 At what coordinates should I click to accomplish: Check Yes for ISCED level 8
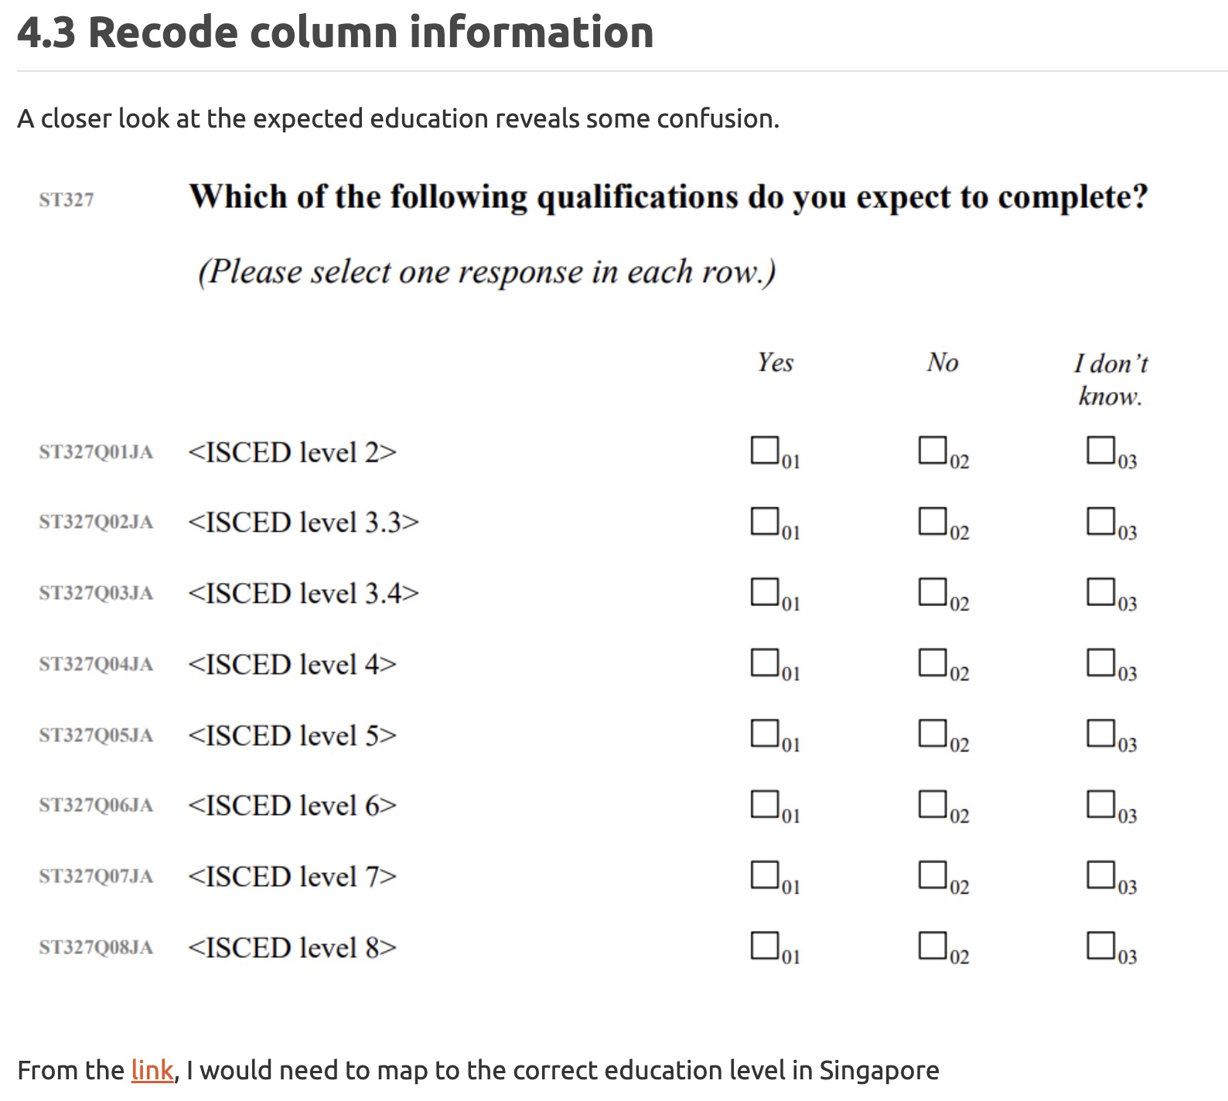[764, 945]
